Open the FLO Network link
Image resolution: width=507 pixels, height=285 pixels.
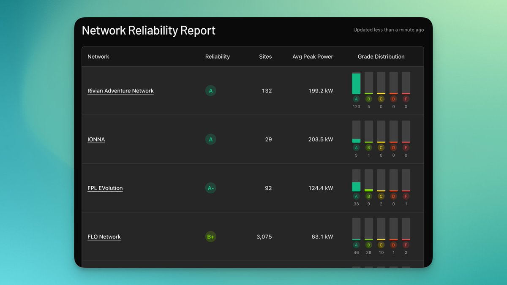(x=104, y=237)
